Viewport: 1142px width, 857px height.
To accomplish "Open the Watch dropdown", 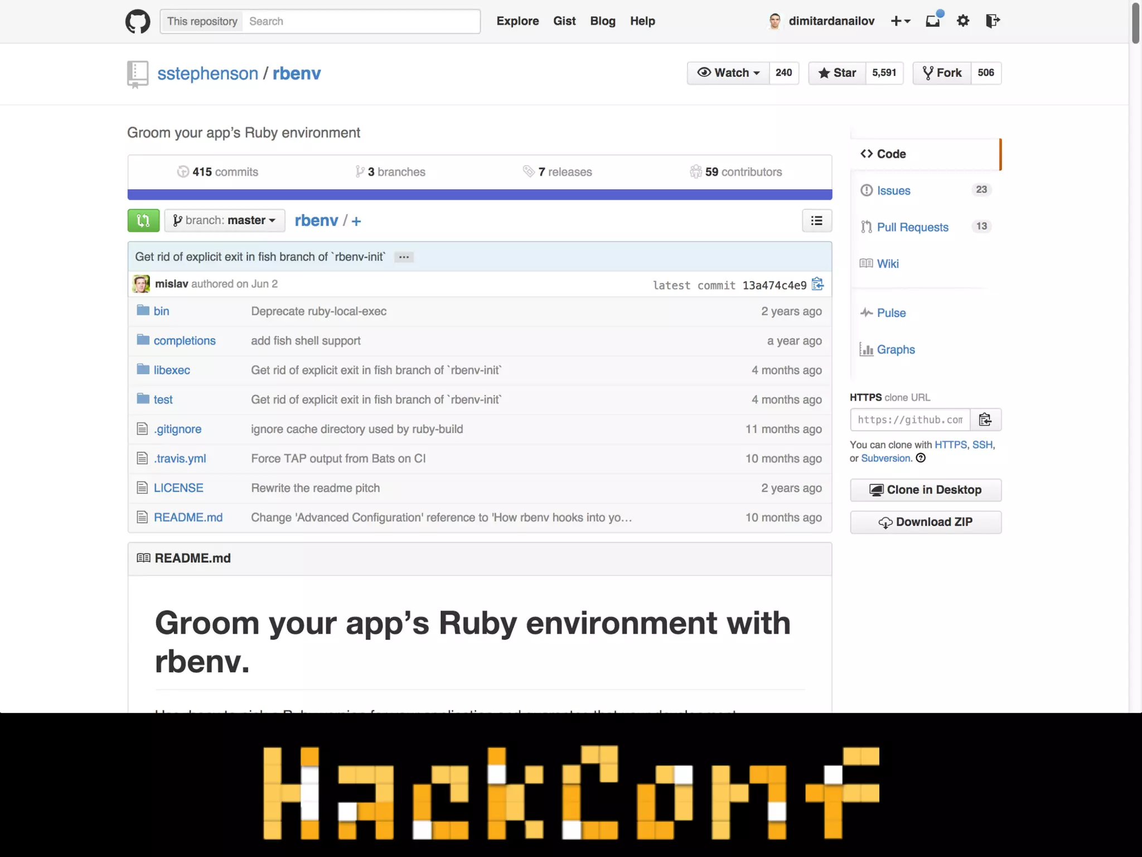I will 728,73.
